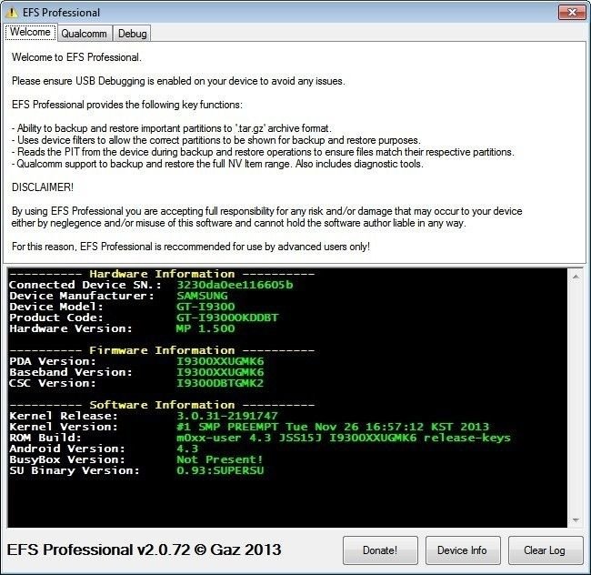
Task: Click product code GT-I9300OKDDBT
Action: [x=227, y=318]
